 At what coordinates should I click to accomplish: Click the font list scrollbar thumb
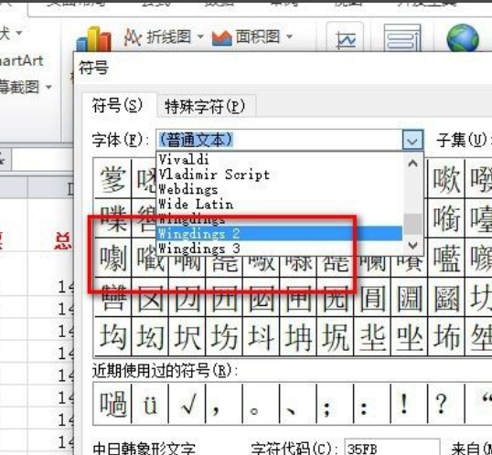point(413,224)
